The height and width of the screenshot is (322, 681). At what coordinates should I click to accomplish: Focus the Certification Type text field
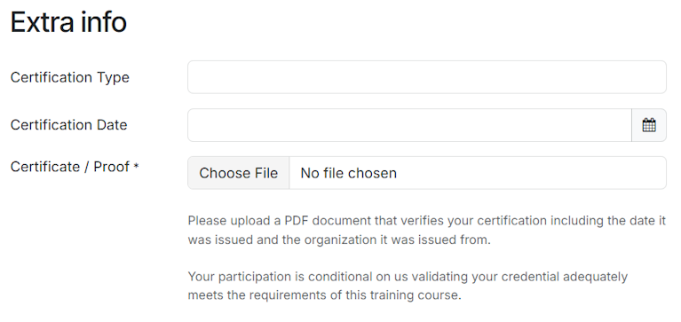point(427,77)
